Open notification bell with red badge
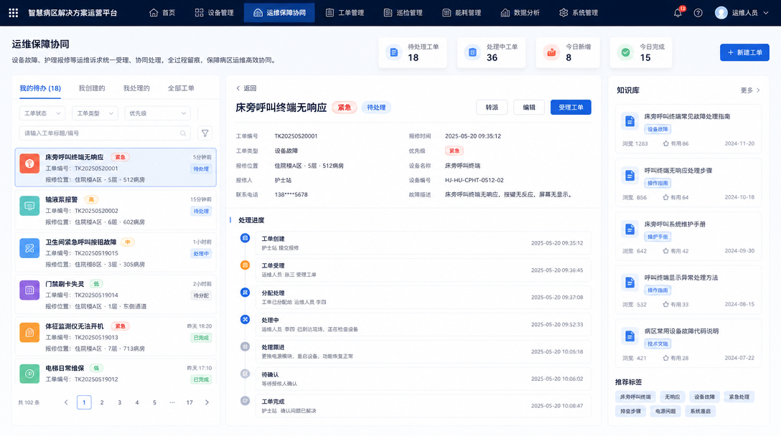This screenshot has height=436, width=781. [678, 13]
